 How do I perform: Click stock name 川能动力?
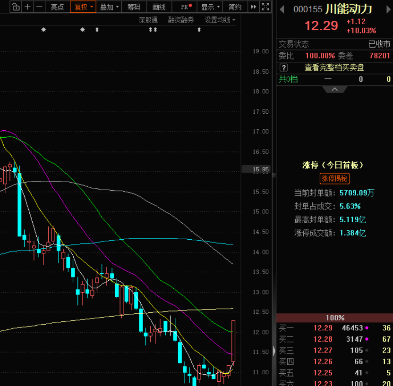349,9
